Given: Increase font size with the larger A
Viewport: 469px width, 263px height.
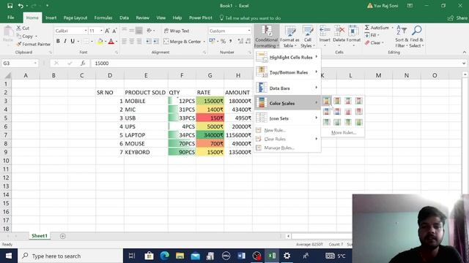Looking at the screenshot, I should [x=107, y=31].
